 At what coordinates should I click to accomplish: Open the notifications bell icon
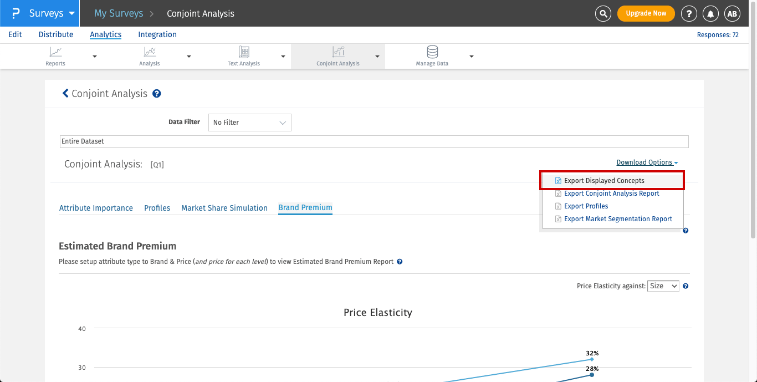point(710,13)
